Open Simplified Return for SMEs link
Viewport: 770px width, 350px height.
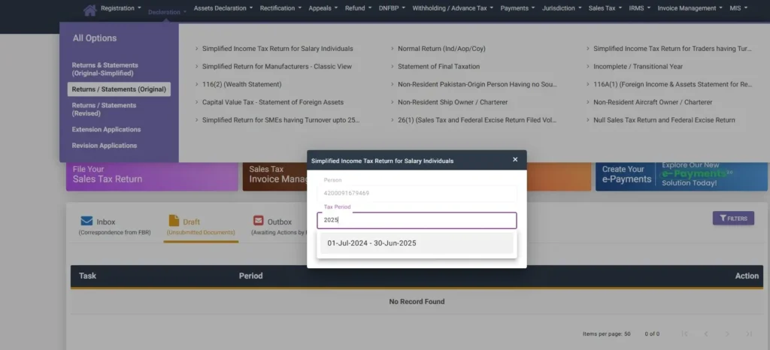[281, 120]
